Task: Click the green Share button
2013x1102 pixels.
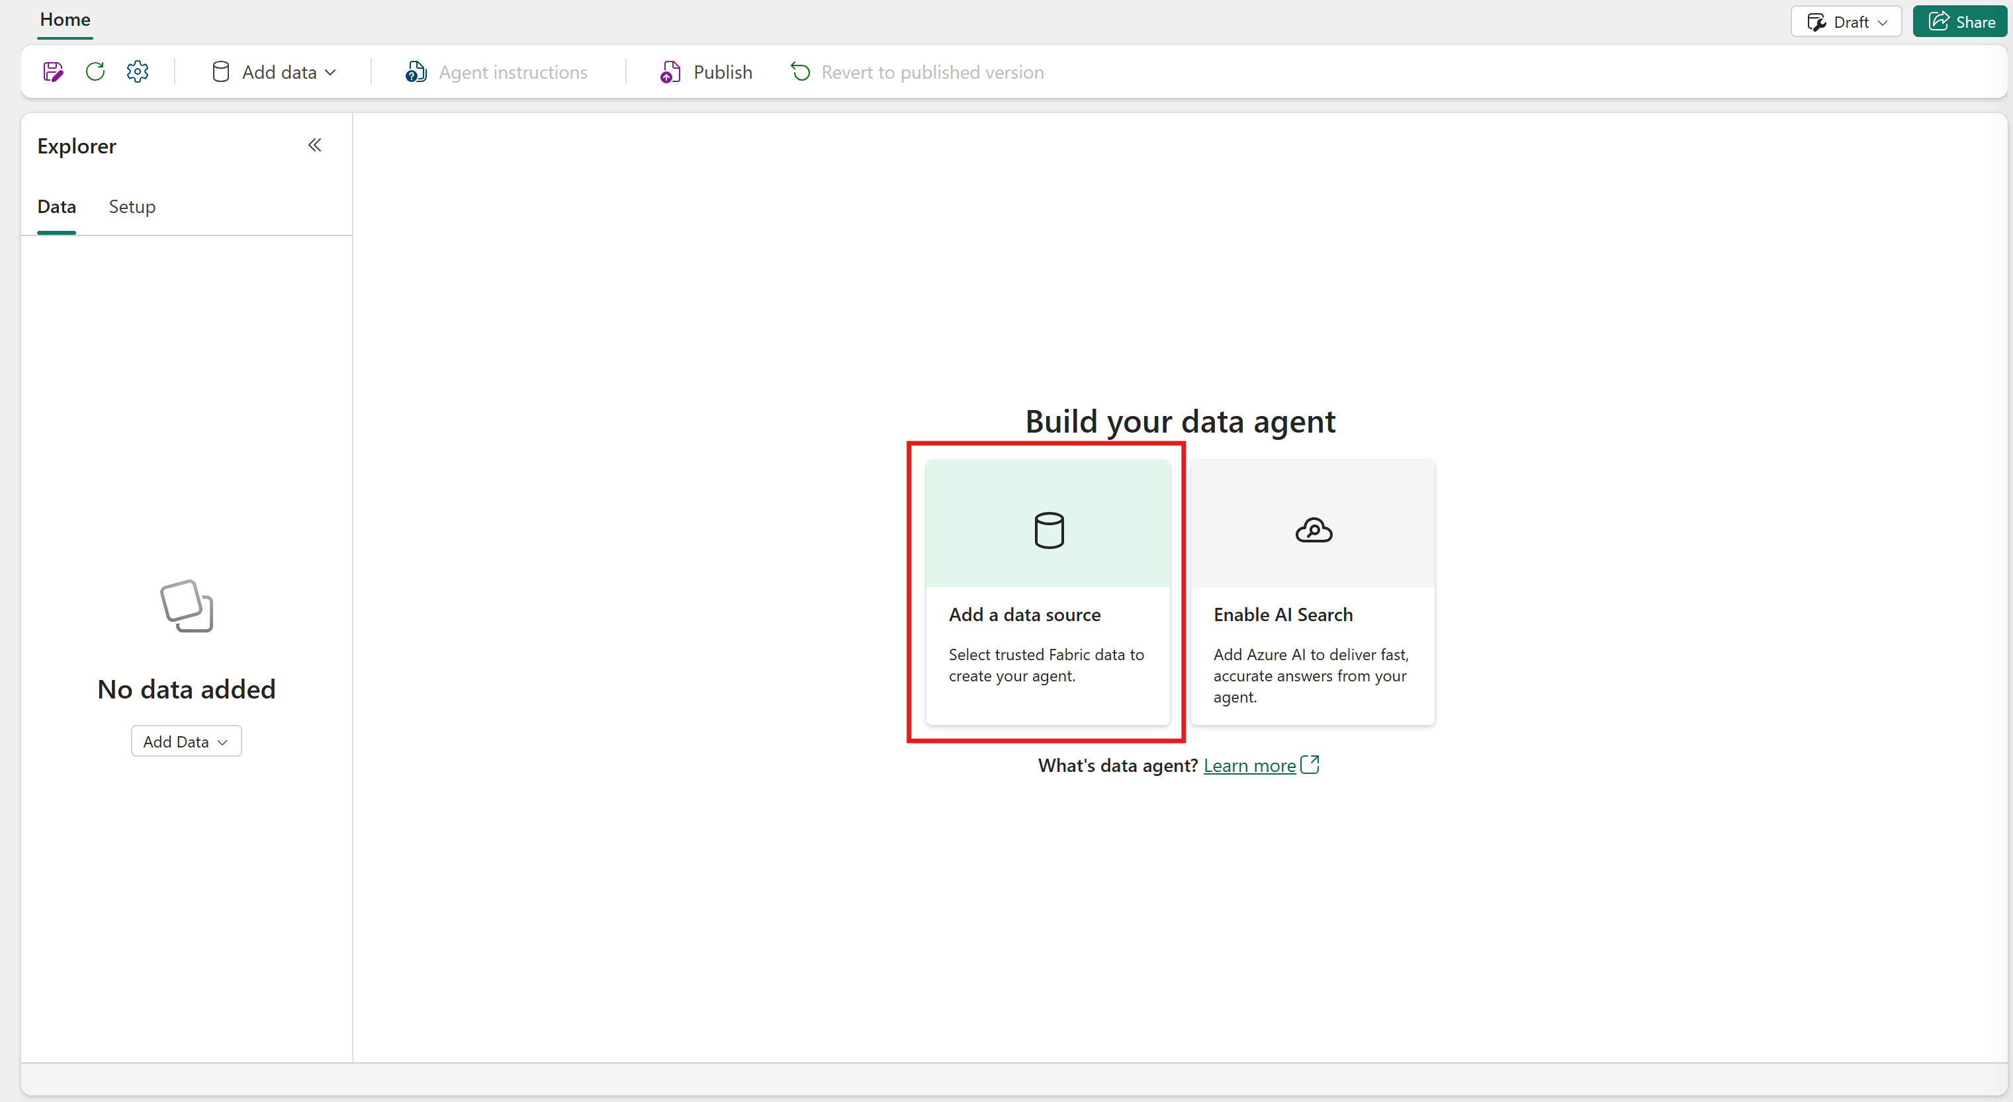Action: tap(1960, 22)
